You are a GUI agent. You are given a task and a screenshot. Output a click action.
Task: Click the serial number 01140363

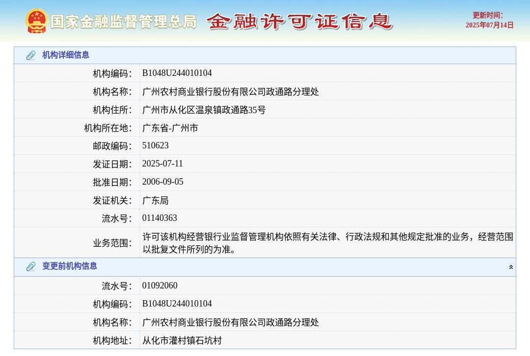pos(159,218)
